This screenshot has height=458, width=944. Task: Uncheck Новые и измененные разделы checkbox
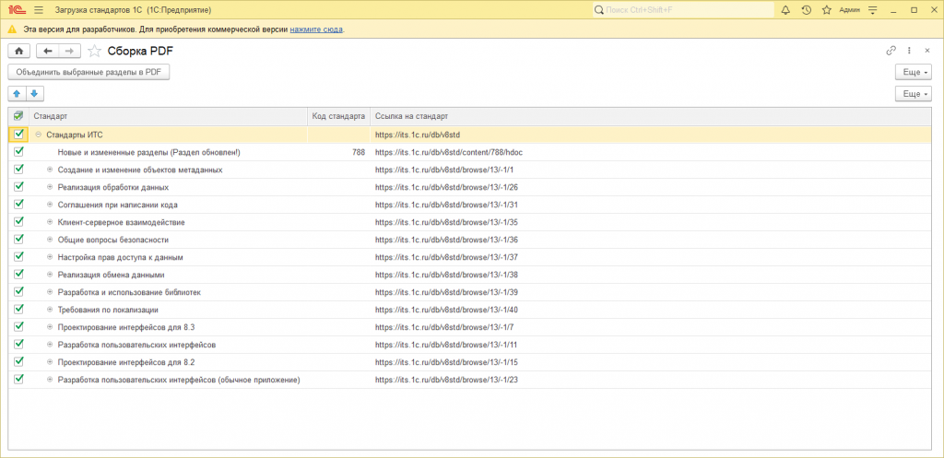click(18, 152)
